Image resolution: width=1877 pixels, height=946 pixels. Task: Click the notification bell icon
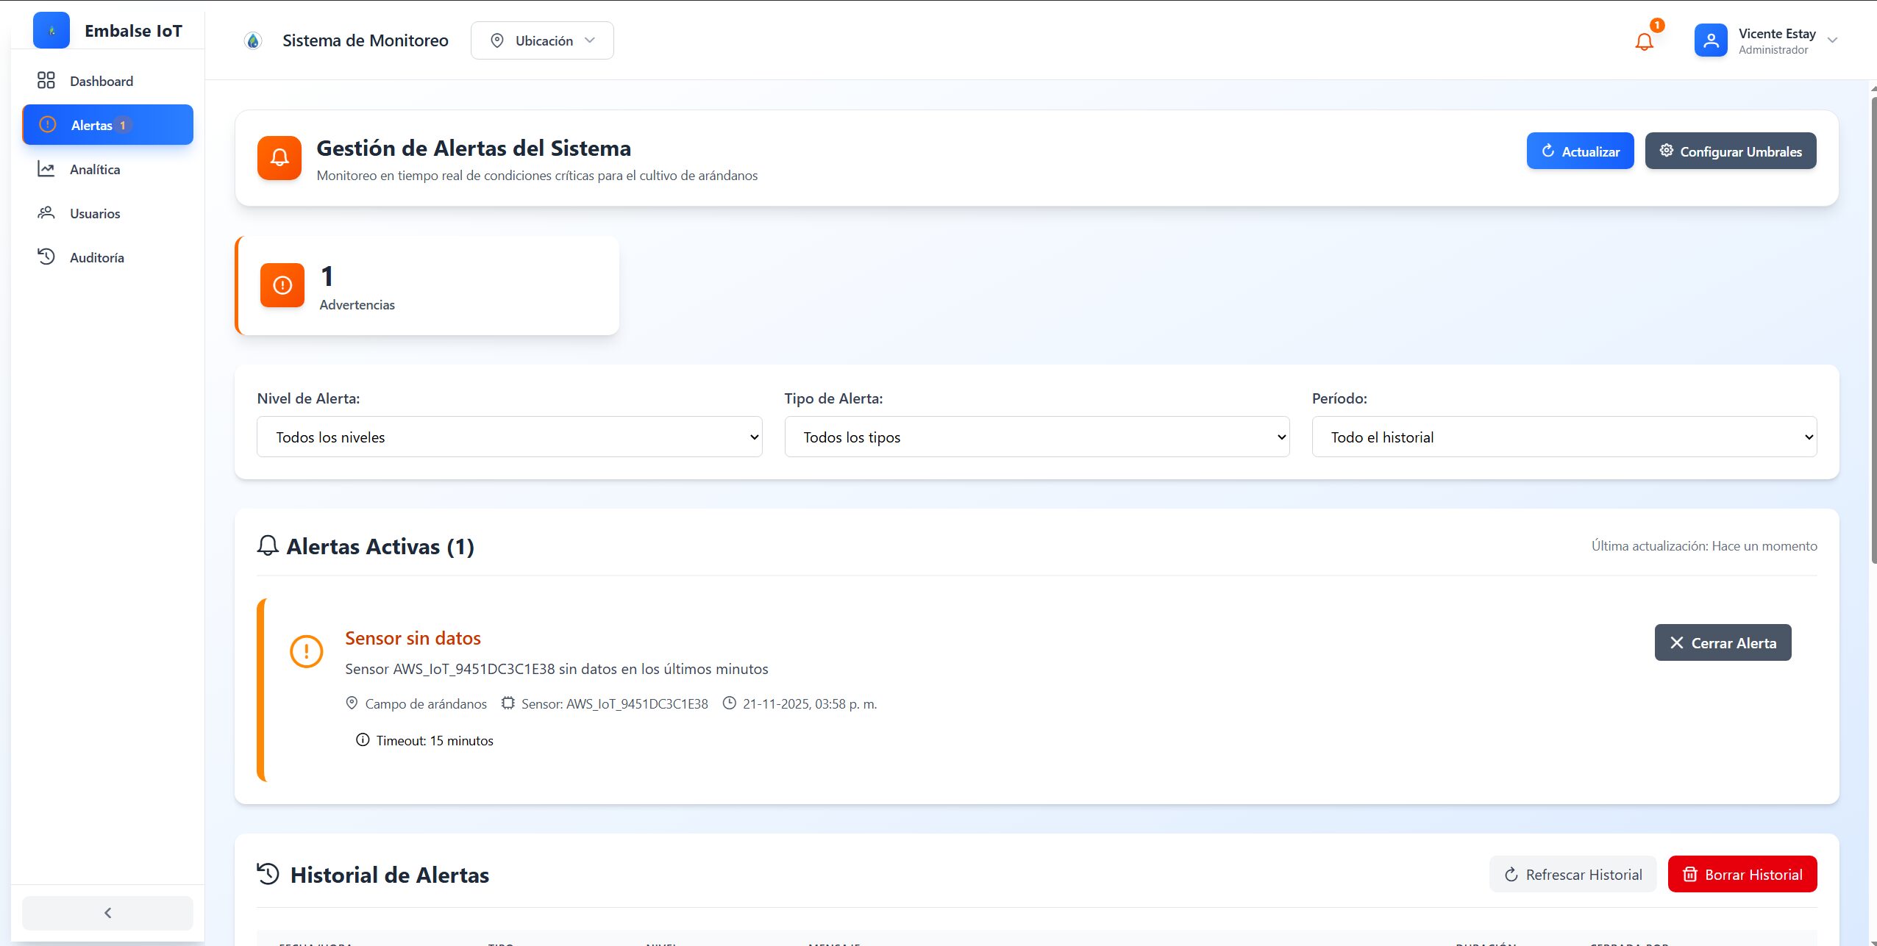[x=1644, y=41]
